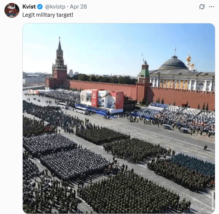Open the three-dot more options menu

pos(212,7)
